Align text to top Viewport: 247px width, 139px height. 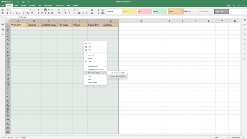pyautogui.click(x=38, y=10)
